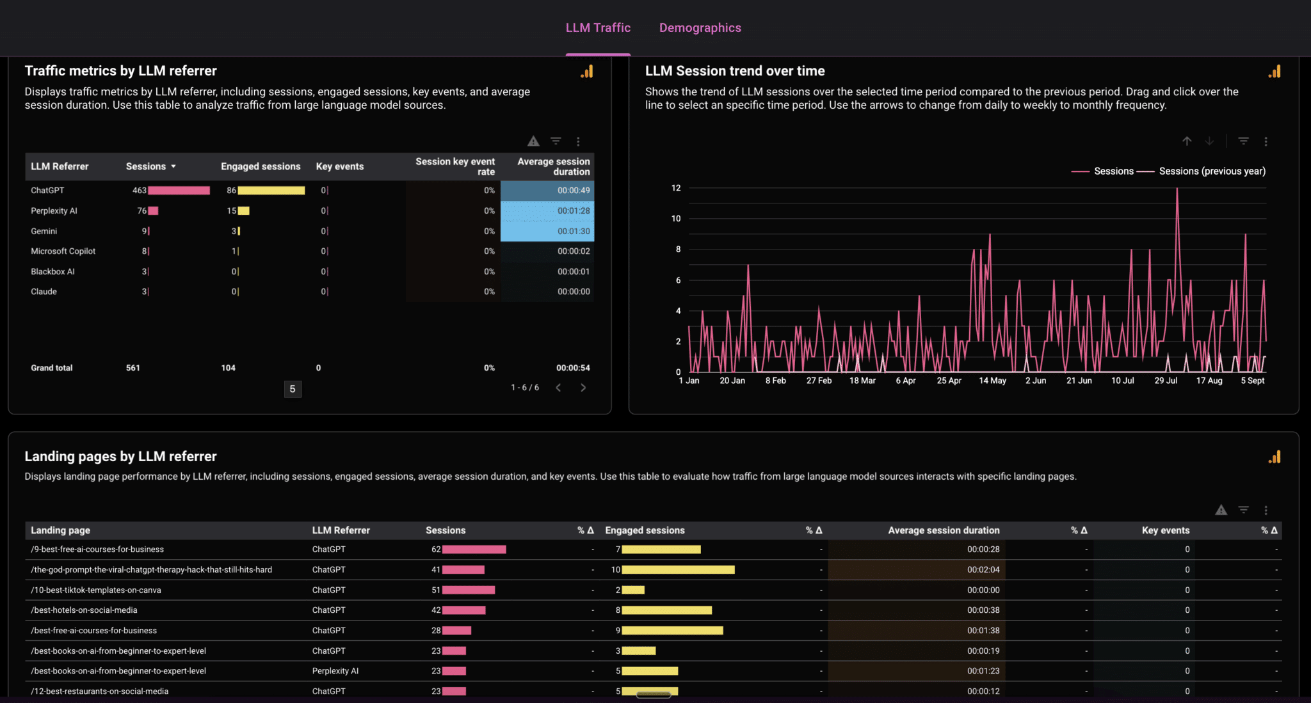Sort by Engaged sessions column header in traffic table
Viewport: 1311px width, 703px height.
[x=261, y=166]
